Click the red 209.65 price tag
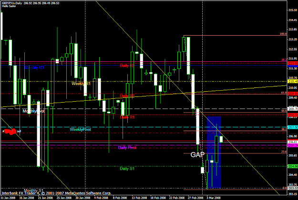298x200 pixels. coord(293,94)
